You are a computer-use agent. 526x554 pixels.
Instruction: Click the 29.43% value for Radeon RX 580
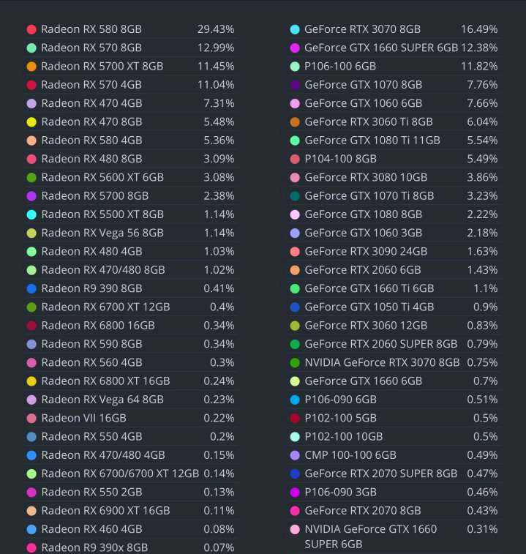point(216,29)
